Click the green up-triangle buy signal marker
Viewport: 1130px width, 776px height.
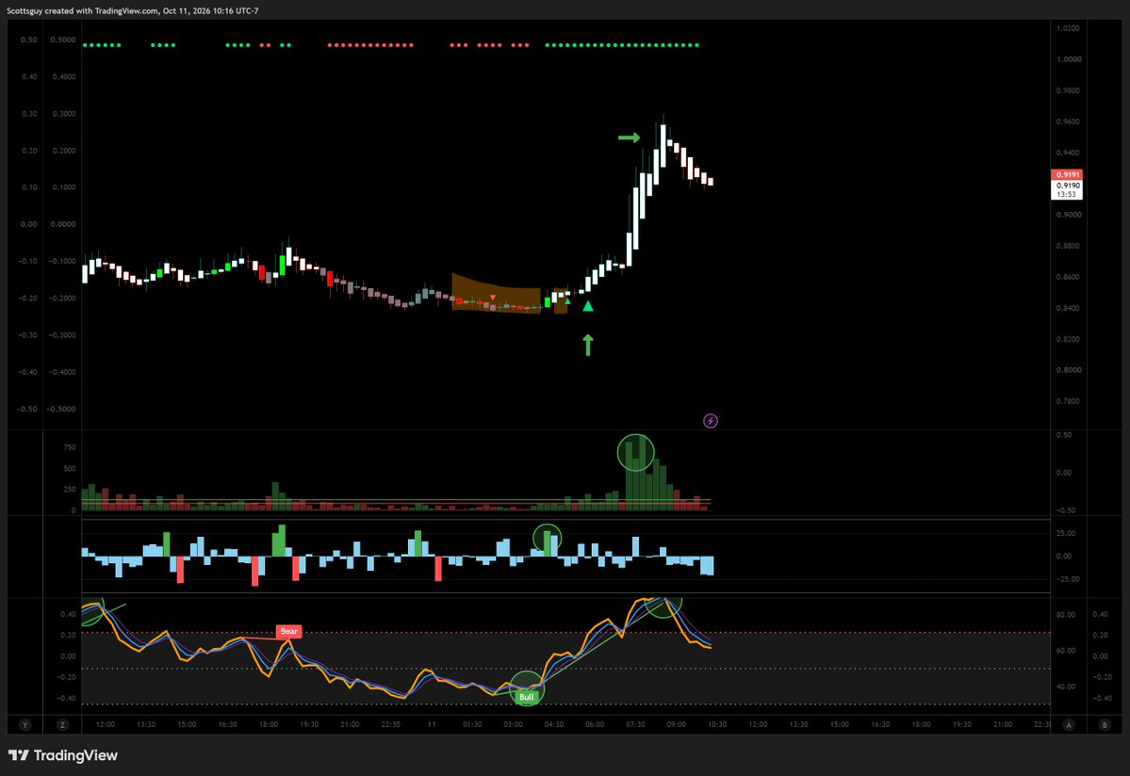tap(588, 306)
